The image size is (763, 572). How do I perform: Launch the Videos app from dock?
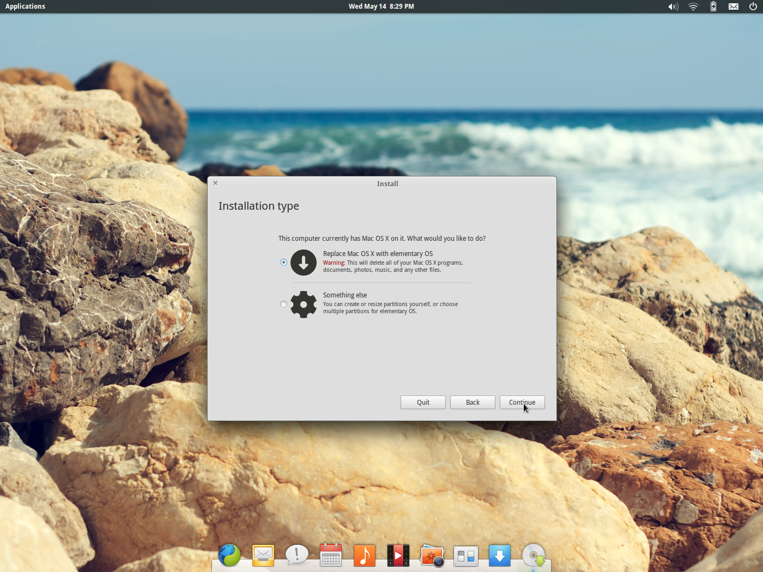tap(398, 556)
